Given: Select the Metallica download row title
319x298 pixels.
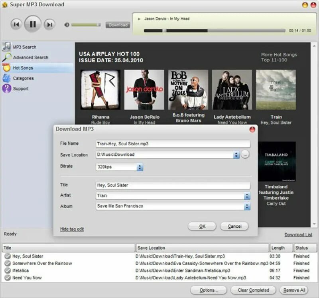Looking at the screenshot, I should click(20, 270).
